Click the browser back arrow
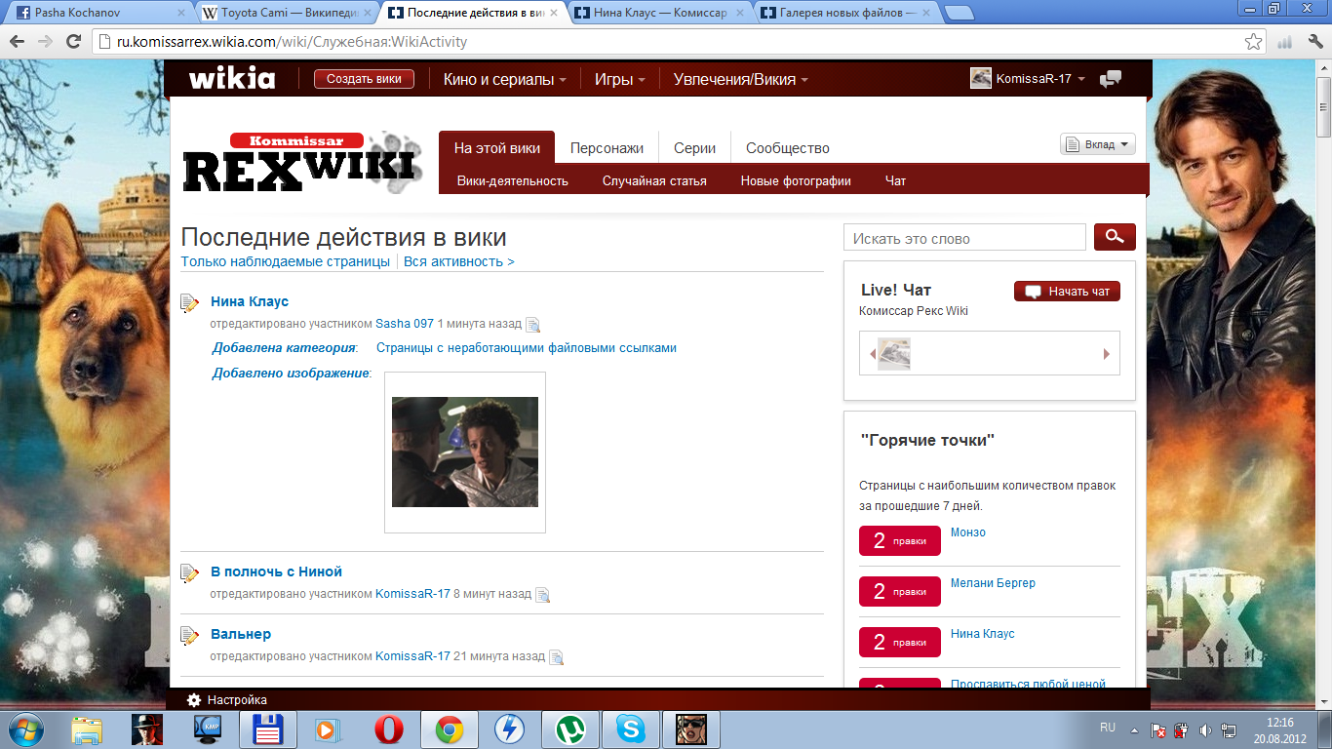The width and height of the screenshot is (1332, 749). [x=18, y=42]
